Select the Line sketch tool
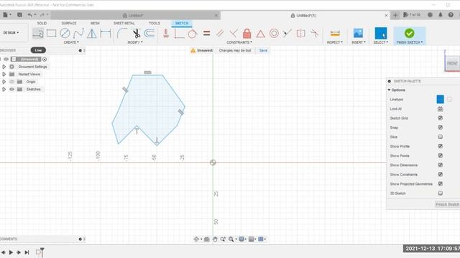This screenshot has height=258, width=460. [x=38, y=34]
